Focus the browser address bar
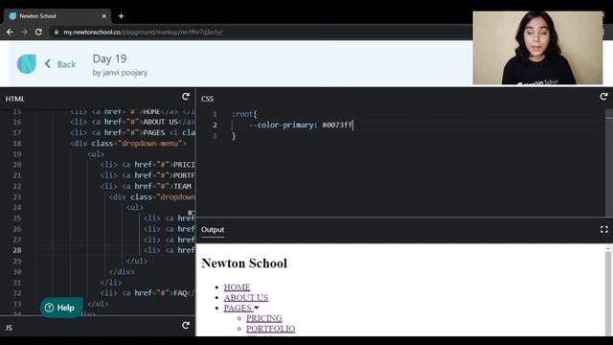This screenshot has width=613, height=345. 258,32
